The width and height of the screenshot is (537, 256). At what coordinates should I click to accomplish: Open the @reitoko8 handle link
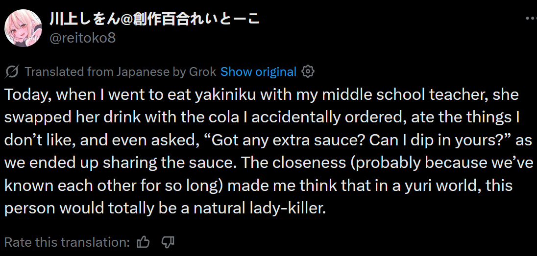(x=82, y=38)
